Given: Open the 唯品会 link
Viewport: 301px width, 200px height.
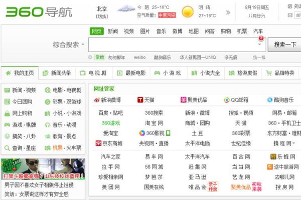Looking at the screenshot, I should (x=197, y=187).
